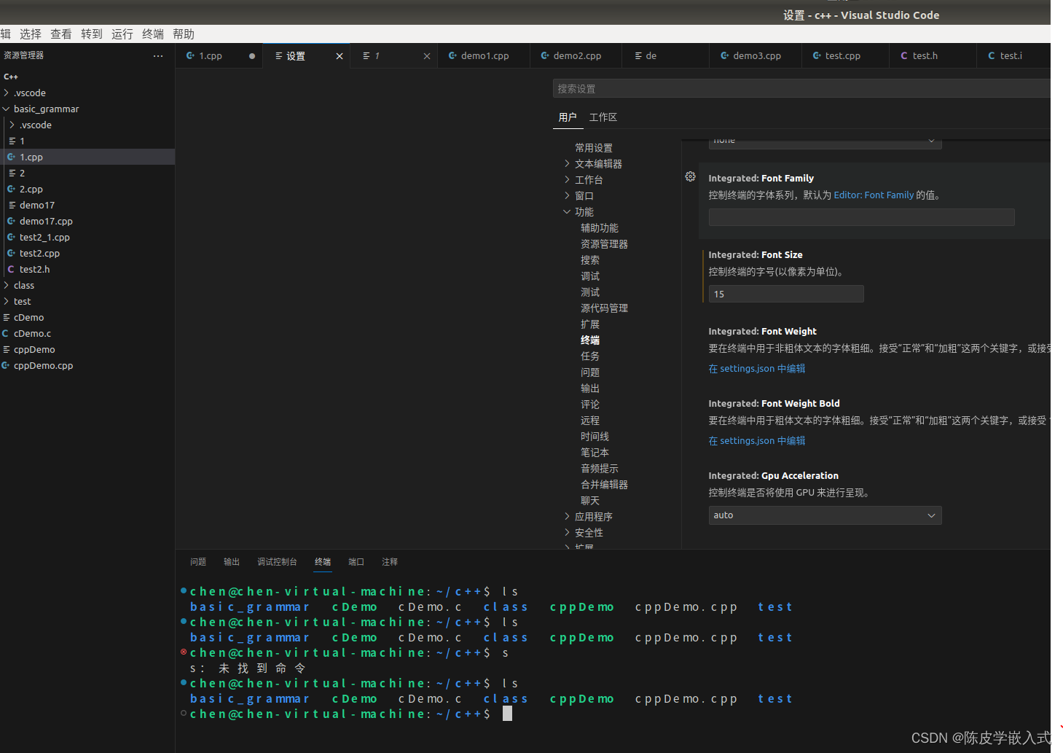
Task: Select 合并编辑器 in settings tree
Action: [604, 485]
